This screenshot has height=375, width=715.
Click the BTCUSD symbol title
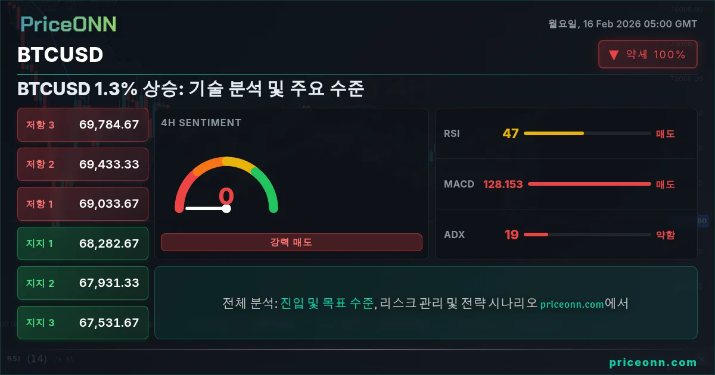point(60,55)
